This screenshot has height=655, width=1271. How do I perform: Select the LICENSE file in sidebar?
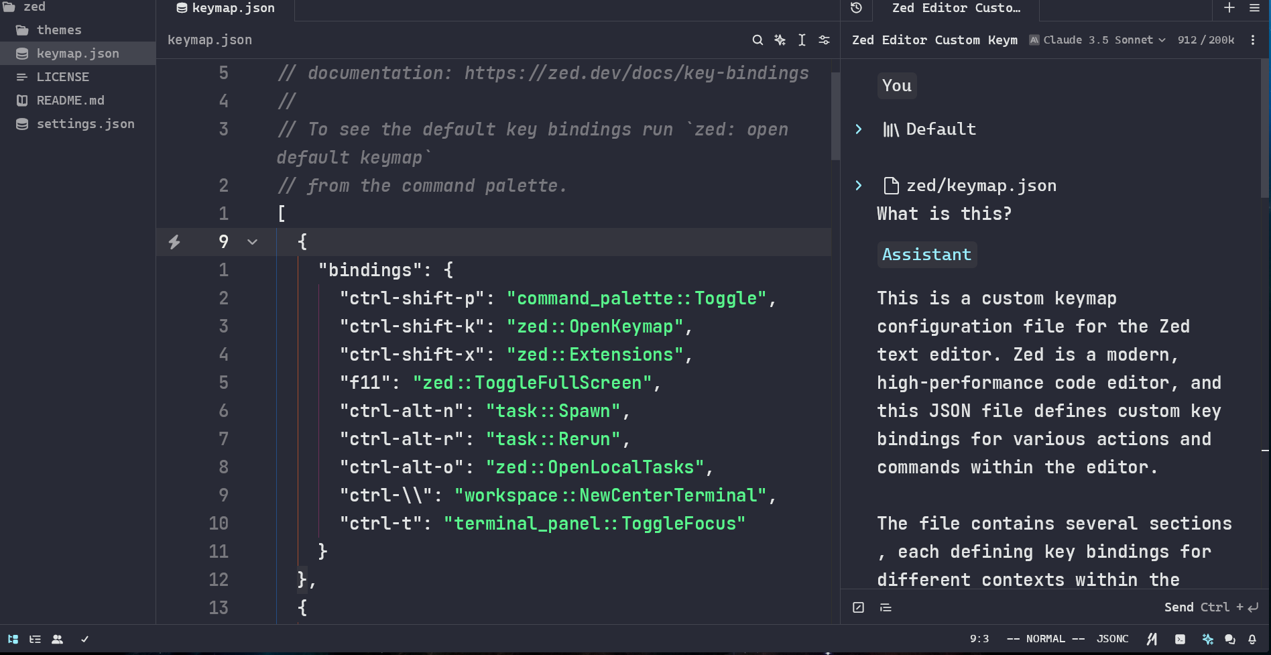pos(63,76)
